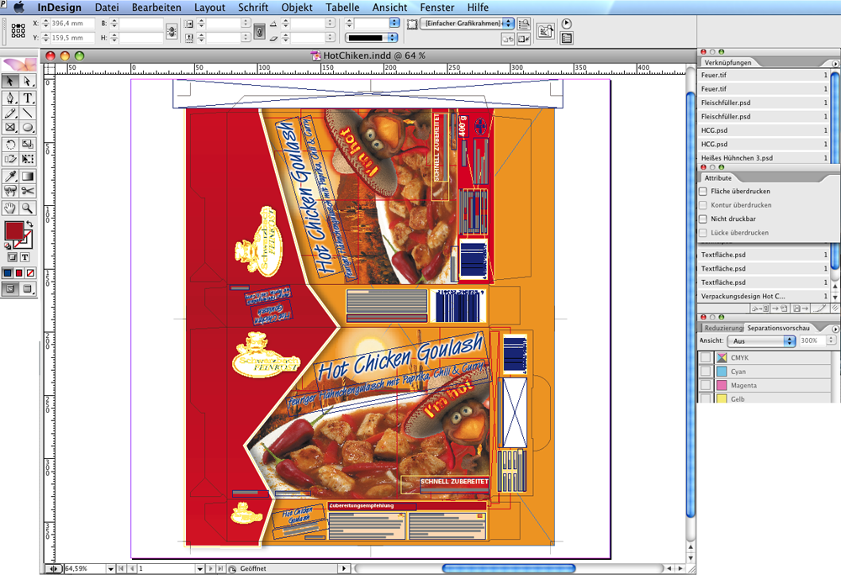Click the dark red fill color swatch
The image size is (841, 575).
(x=14, y=230)
